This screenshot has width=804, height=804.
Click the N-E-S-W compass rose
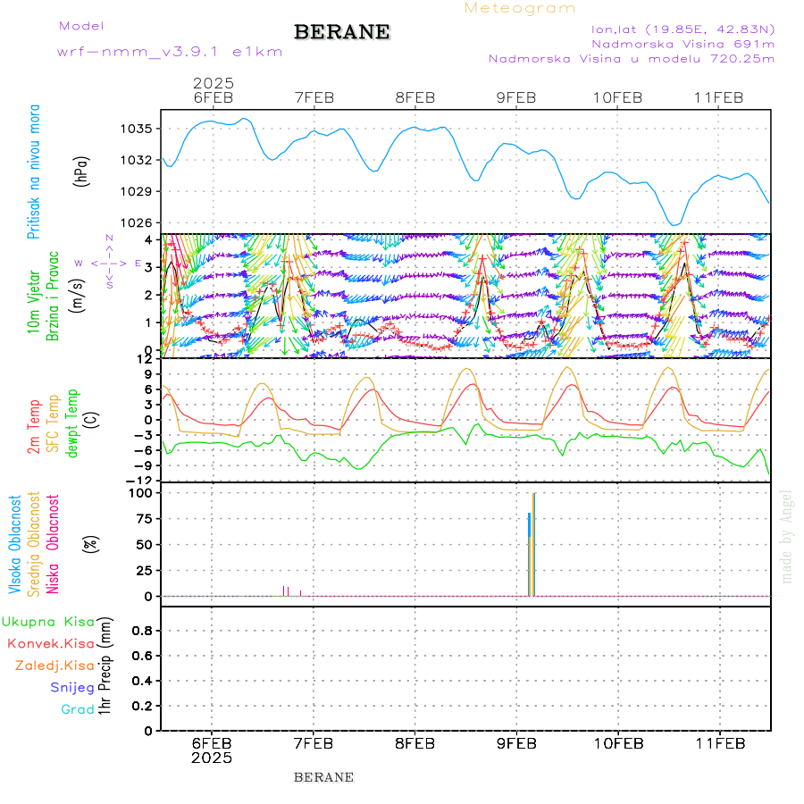point(109,263)
